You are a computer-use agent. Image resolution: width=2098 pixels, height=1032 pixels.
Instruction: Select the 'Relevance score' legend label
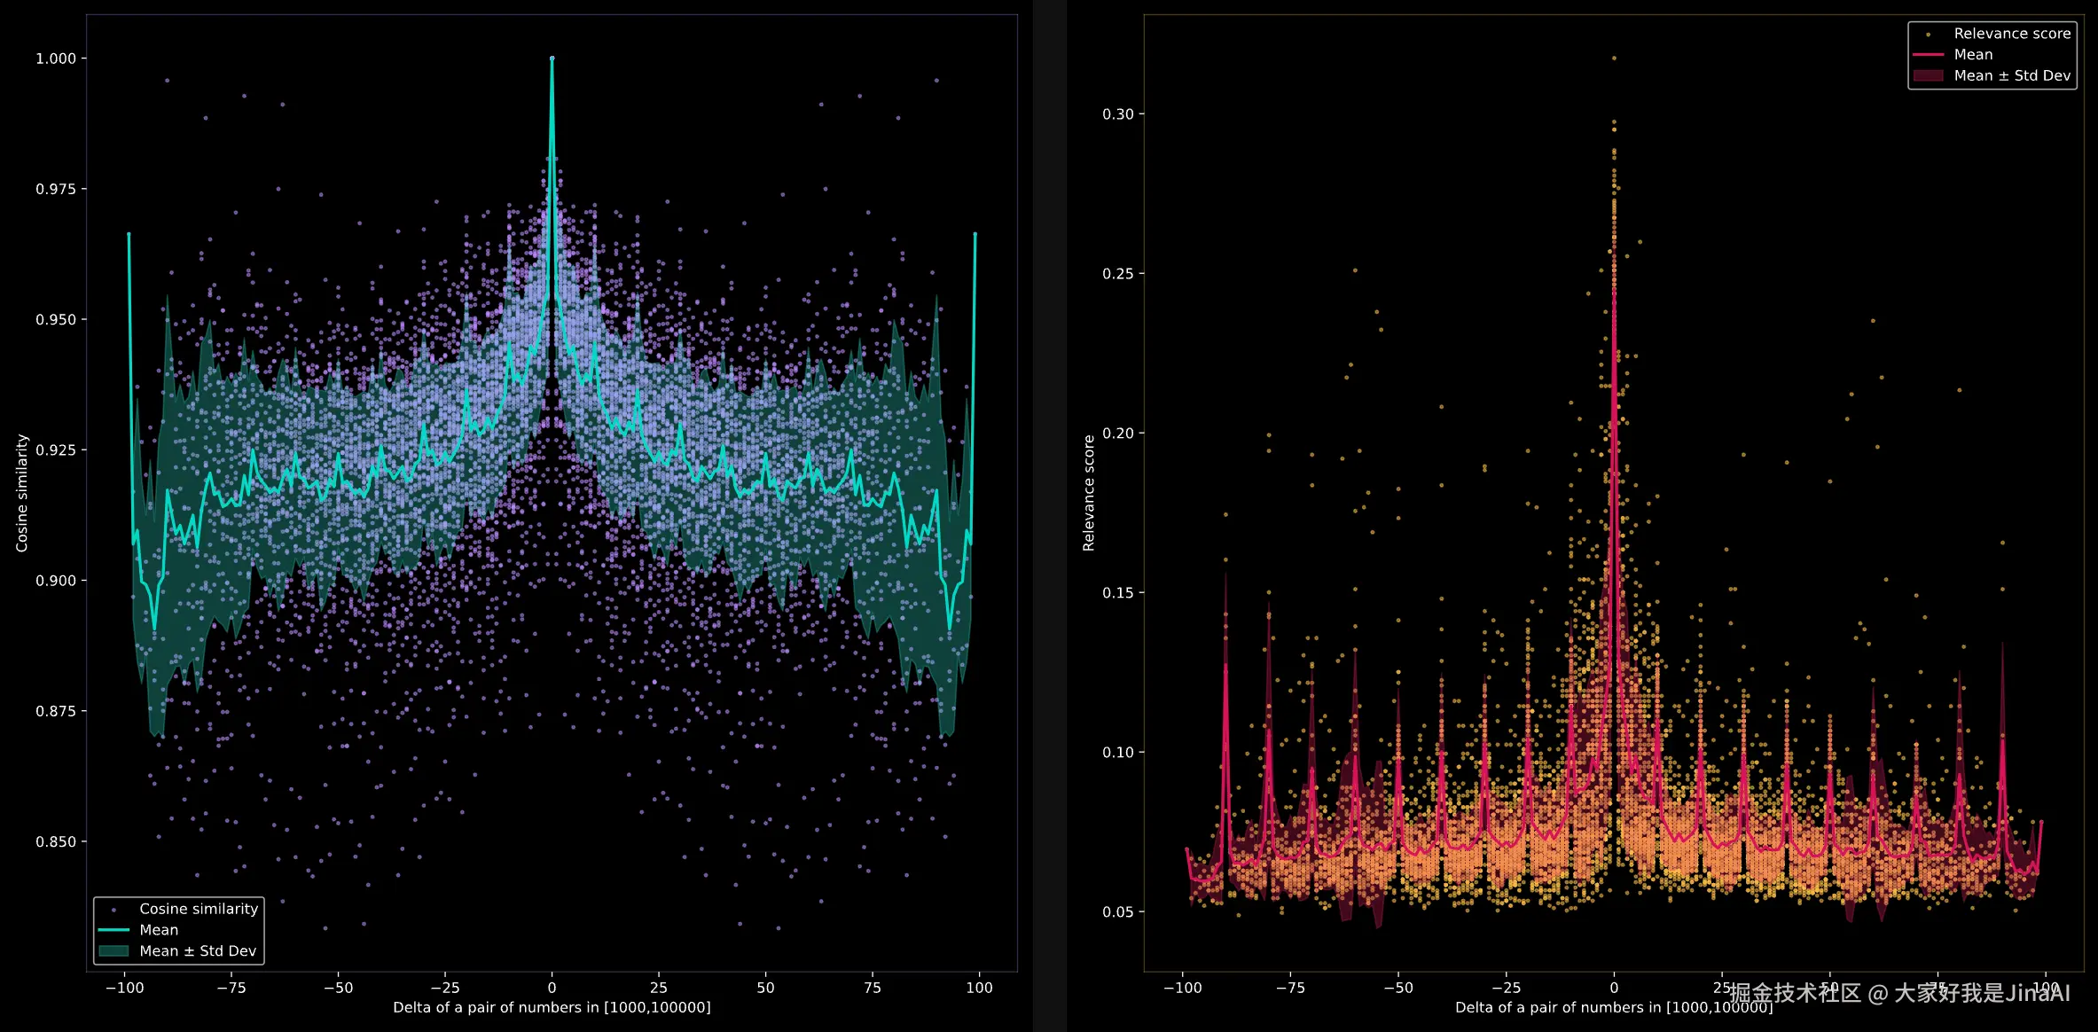click(x=2012, y=34)
